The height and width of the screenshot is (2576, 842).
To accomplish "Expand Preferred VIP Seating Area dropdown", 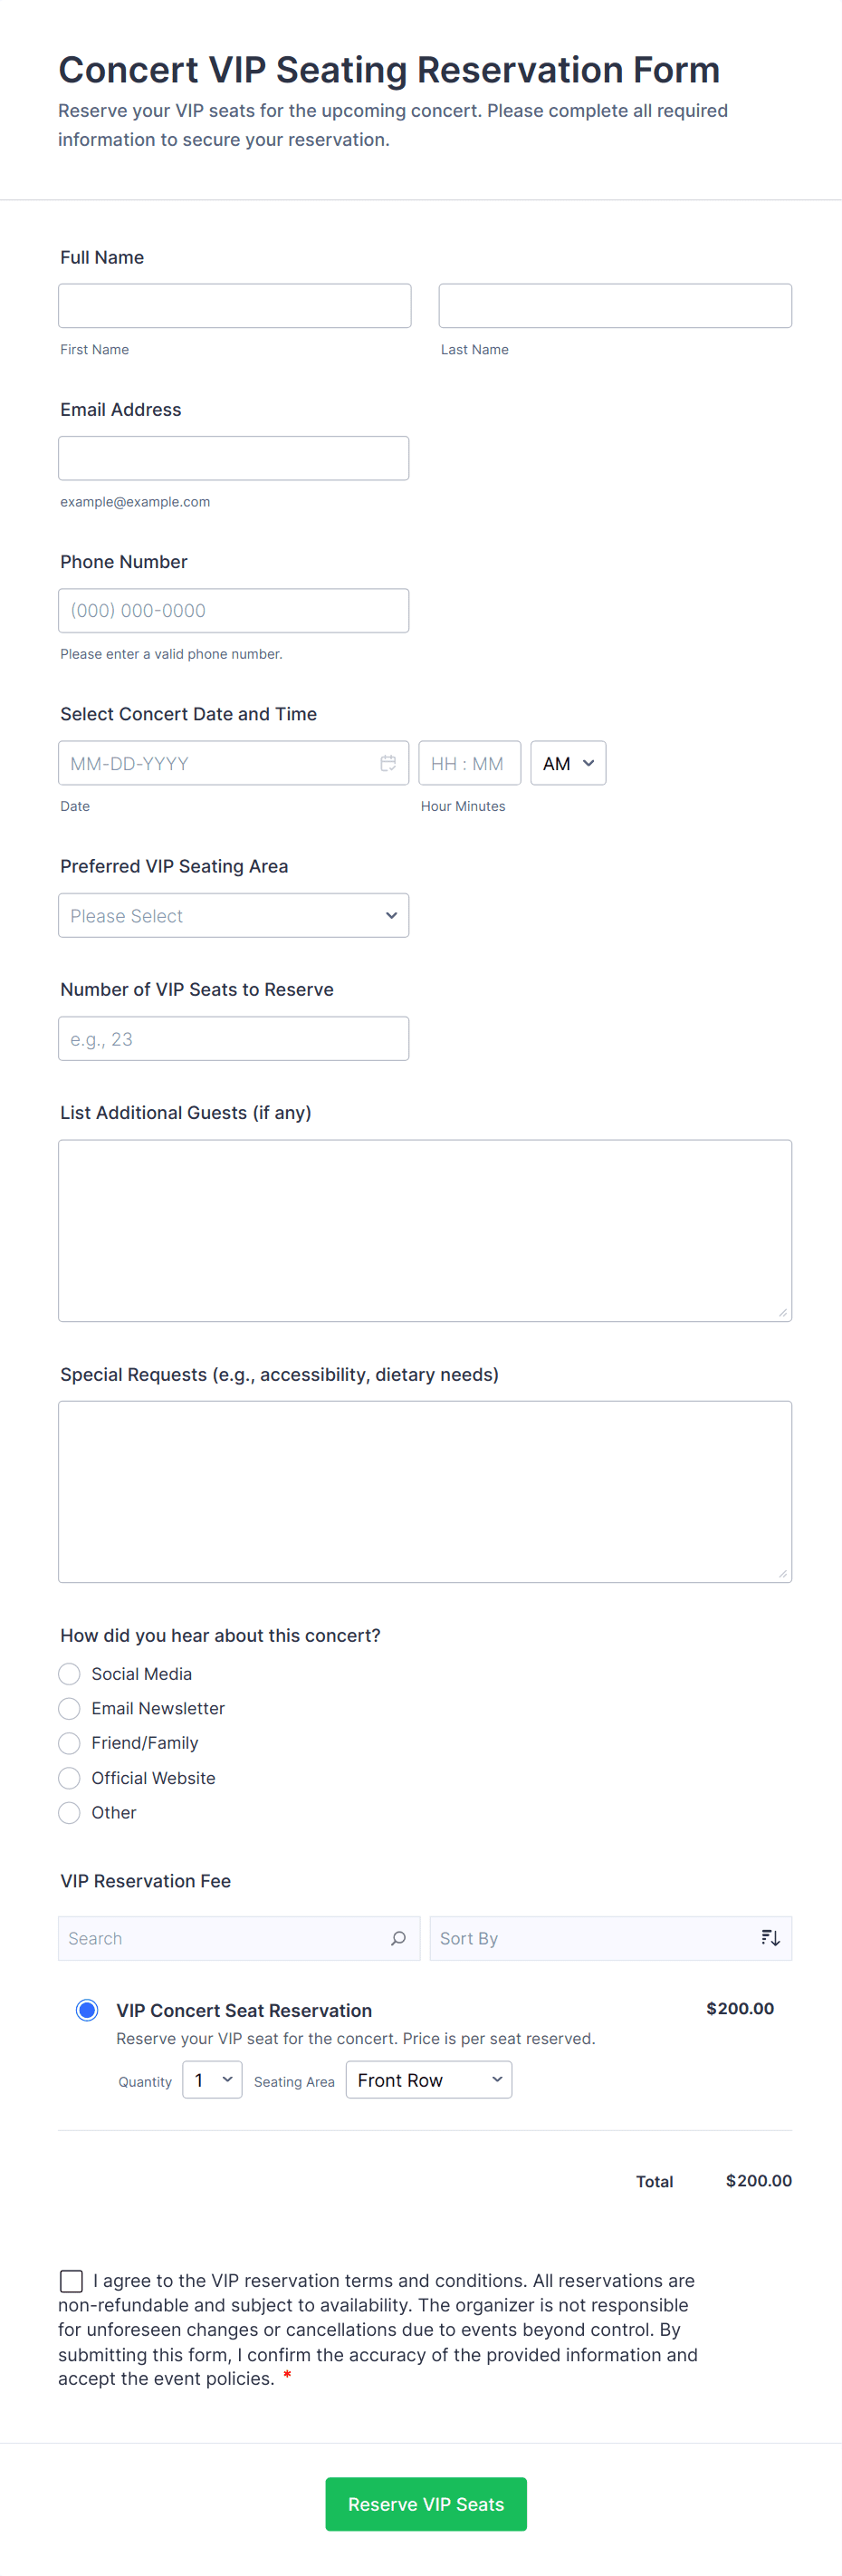I will click(234, 915).
